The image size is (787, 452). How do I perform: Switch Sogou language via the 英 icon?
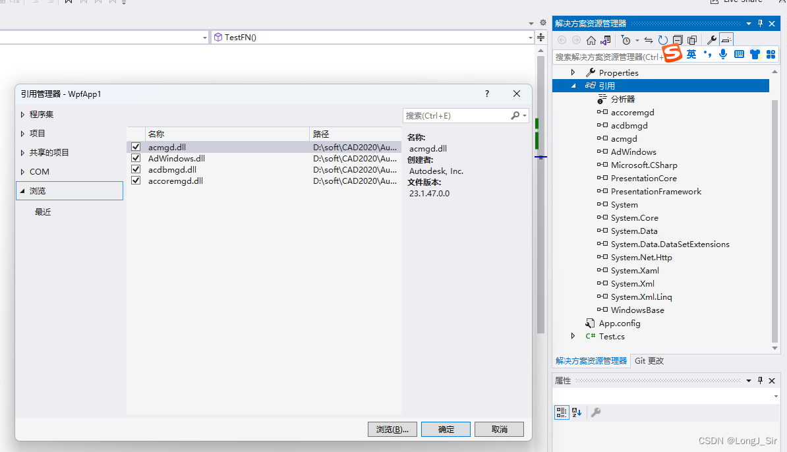(x=691, y=54)
